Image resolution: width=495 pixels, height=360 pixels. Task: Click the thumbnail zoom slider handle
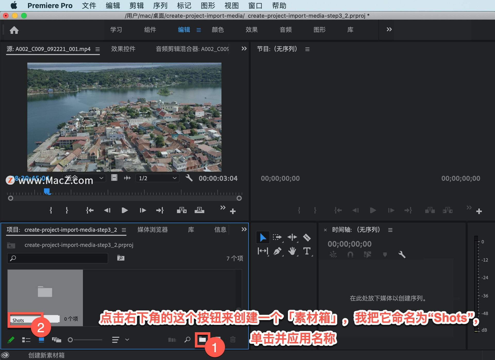tap(70, 340)
